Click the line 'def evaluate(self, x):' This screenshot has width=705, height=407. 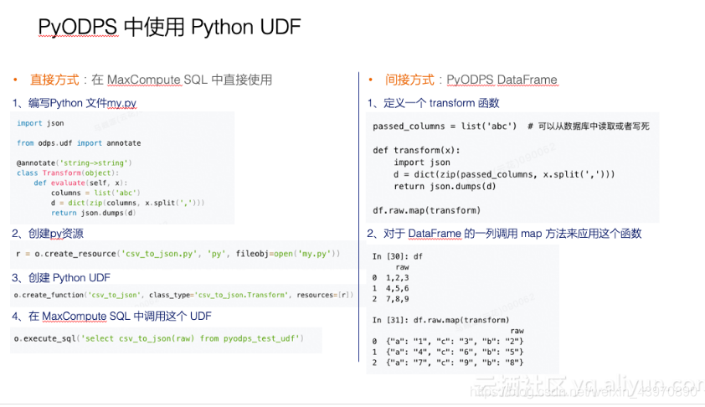[81, 183]
